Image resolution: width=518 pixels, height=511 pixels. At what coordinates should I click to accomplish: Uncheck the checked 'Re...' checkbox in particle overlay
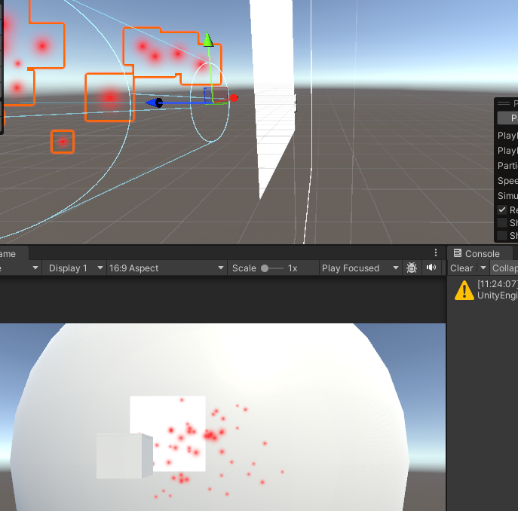pyautogui.click(x=502, y=210)
